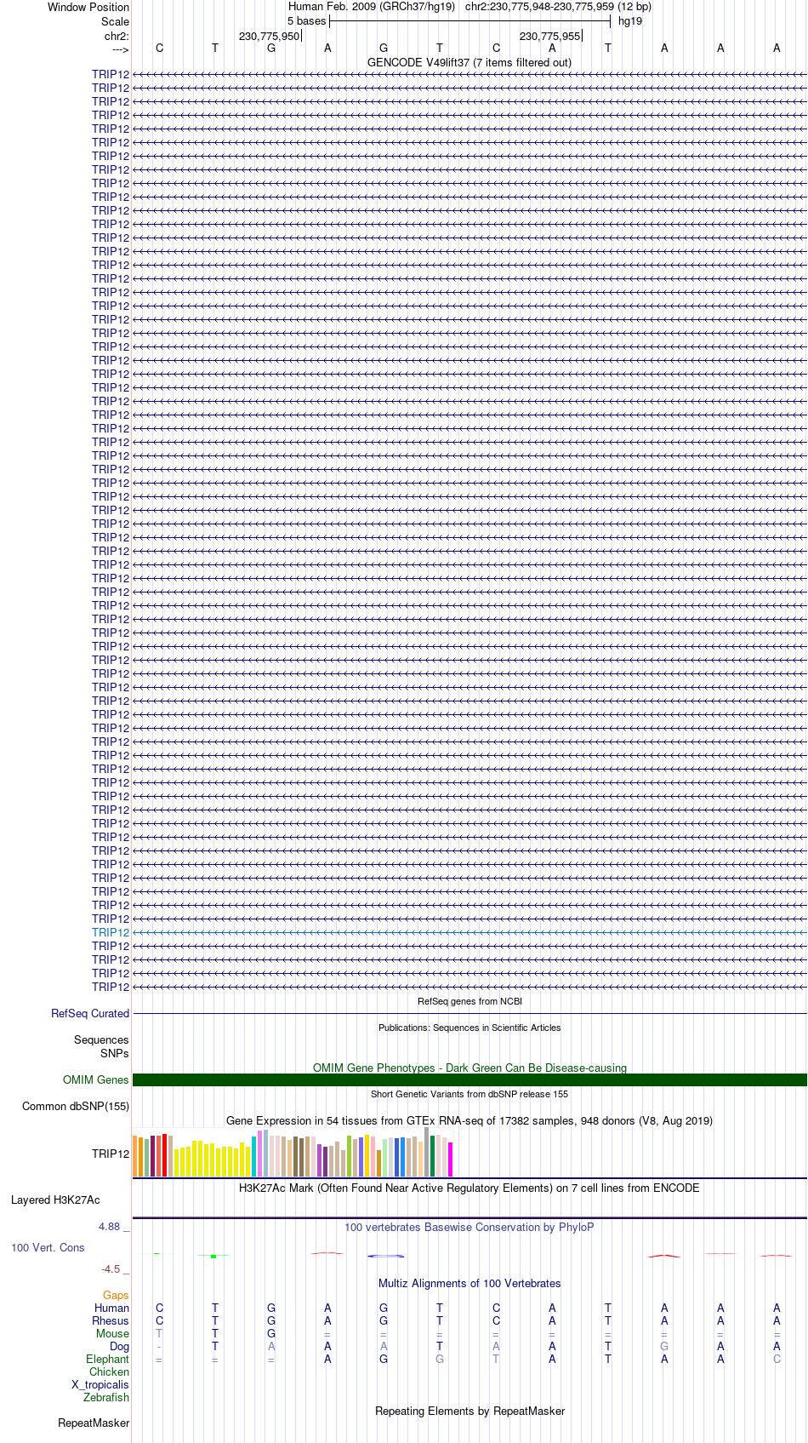Click the RepeatMasker track label

[94, 1423]
